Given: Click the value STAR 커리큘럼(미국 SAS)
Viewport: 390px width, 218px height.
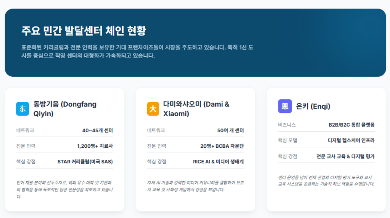Looking at the screenshot, I should pos(85,162).
